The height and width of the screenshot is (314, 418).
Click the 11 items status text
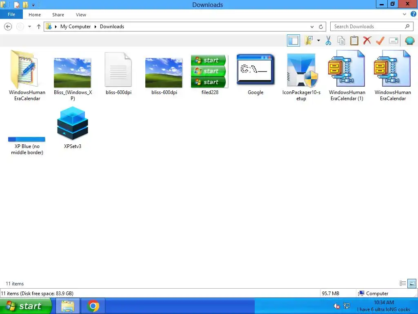[15, 284]
